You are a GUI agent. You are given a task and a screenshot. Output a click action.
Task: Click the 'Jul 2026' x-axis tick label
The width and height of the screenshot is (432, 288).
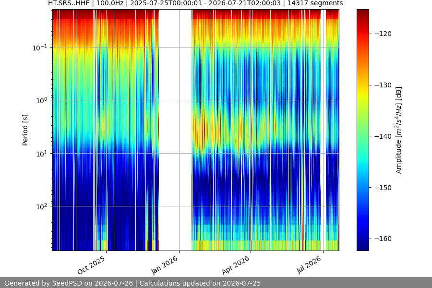309,265
